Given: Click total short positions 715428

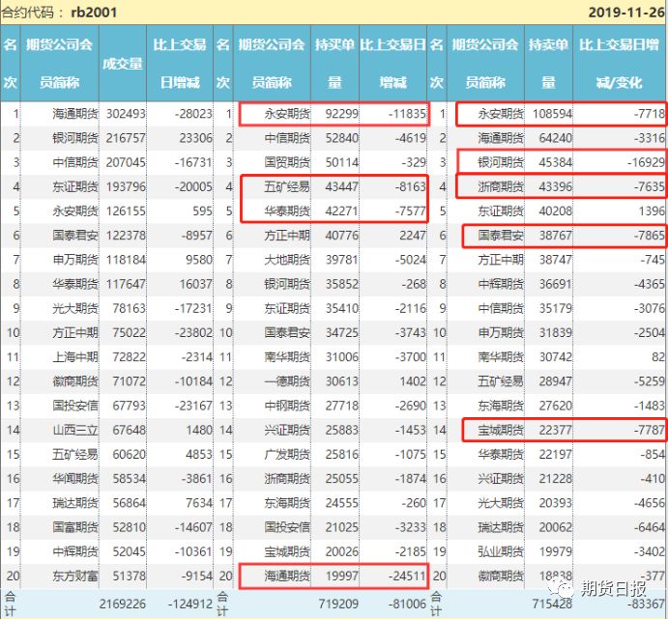Looking at the screenshot, I should click(x=552, y=604).
